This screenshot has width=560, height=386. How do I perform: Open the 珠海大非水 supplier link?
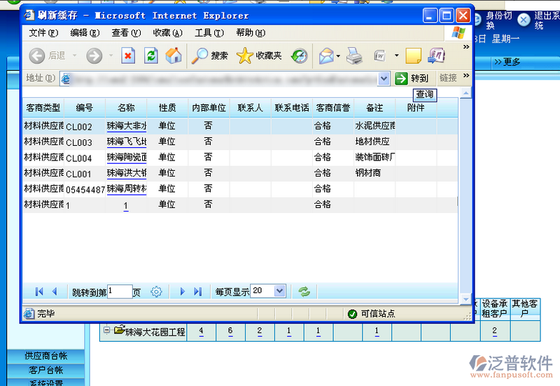point(126,127)
